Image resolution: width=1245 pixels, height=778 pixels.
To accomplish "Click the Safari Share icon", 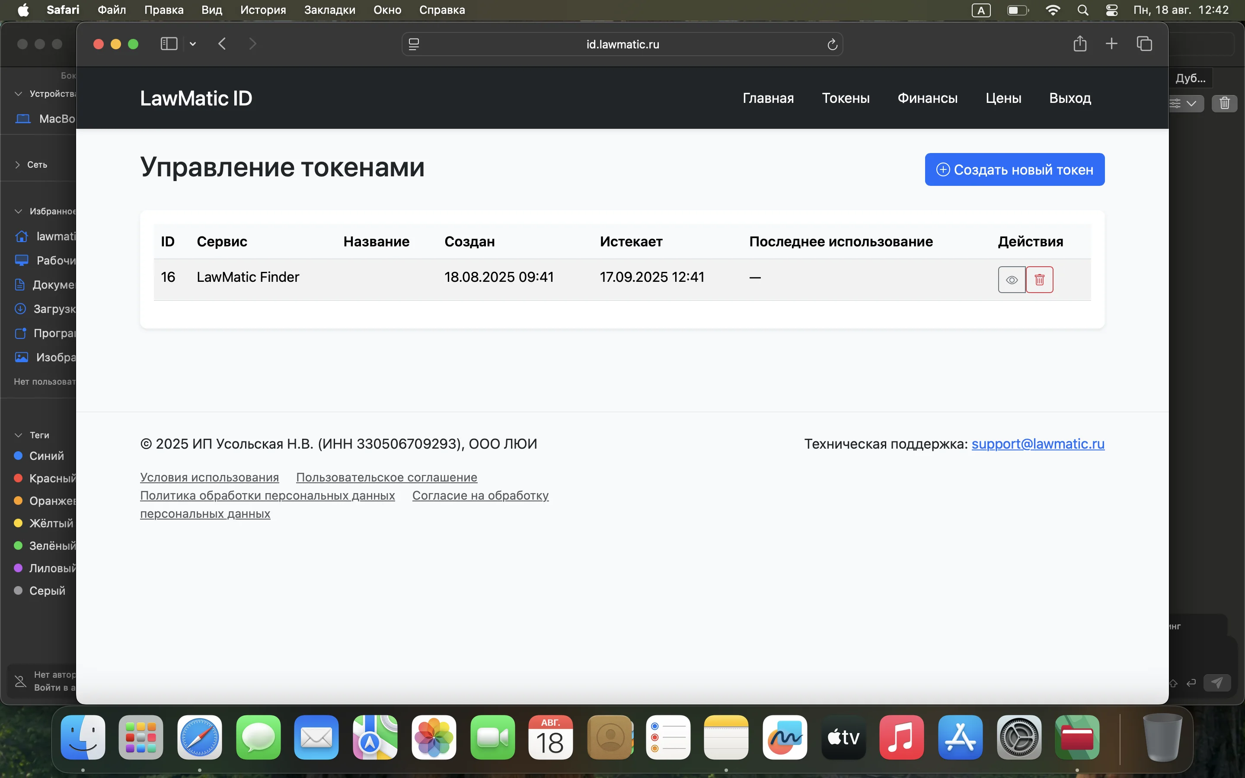I will pyautogui.click(x=1080, y=44).
